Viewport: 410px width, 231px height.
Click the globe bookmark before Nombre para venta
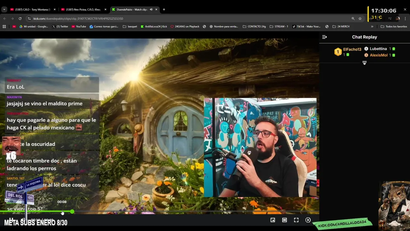coord(204,27)
